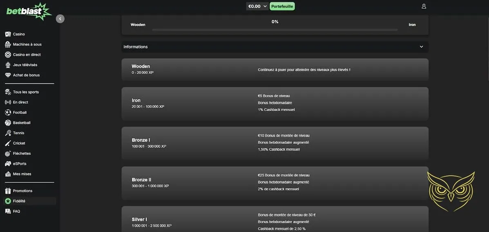Screen dimensions: 489x232
Task: Click the Tous les sports icon
Action: [x=8, y=92]
